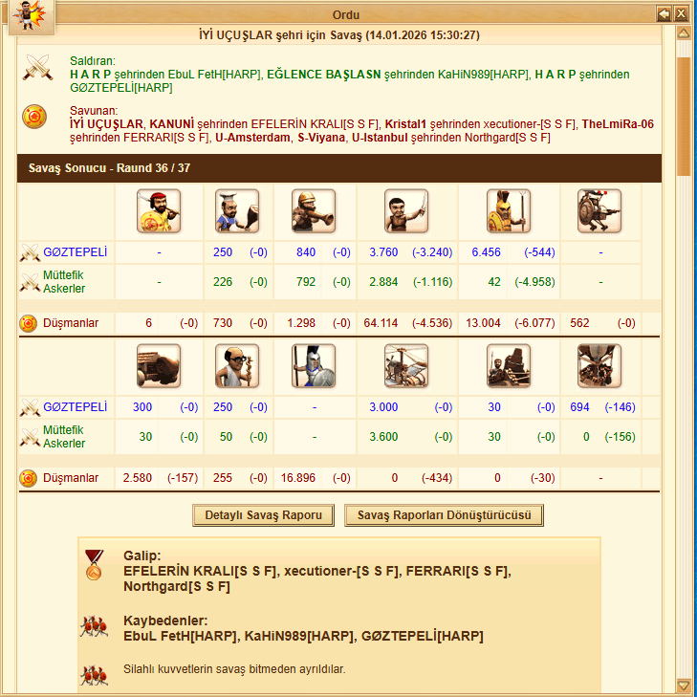Click the scrollbar up arrow
The height and width of the screenshot is (697, 697).
point(684,33)
